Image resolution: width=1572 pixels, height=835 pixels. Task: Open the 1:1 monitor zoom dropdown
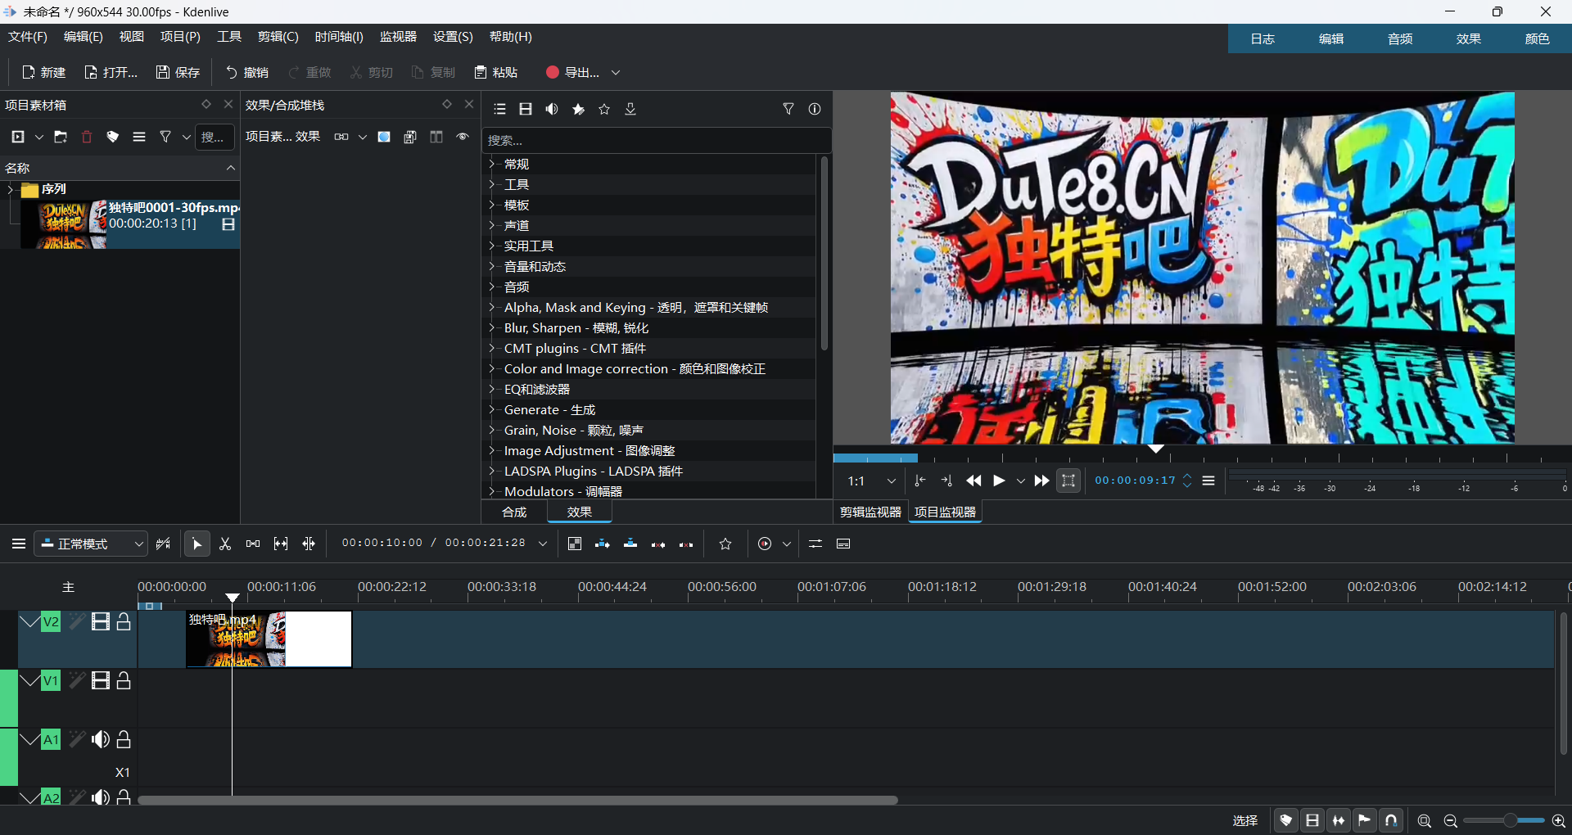(871, 481)
